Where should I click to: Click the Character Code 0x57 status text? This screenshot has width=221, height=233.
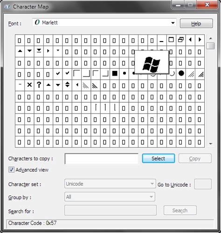tap(32, 223)
